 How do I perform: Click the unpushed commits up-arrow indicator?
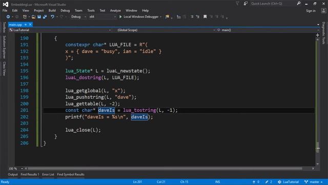(256, 182)
